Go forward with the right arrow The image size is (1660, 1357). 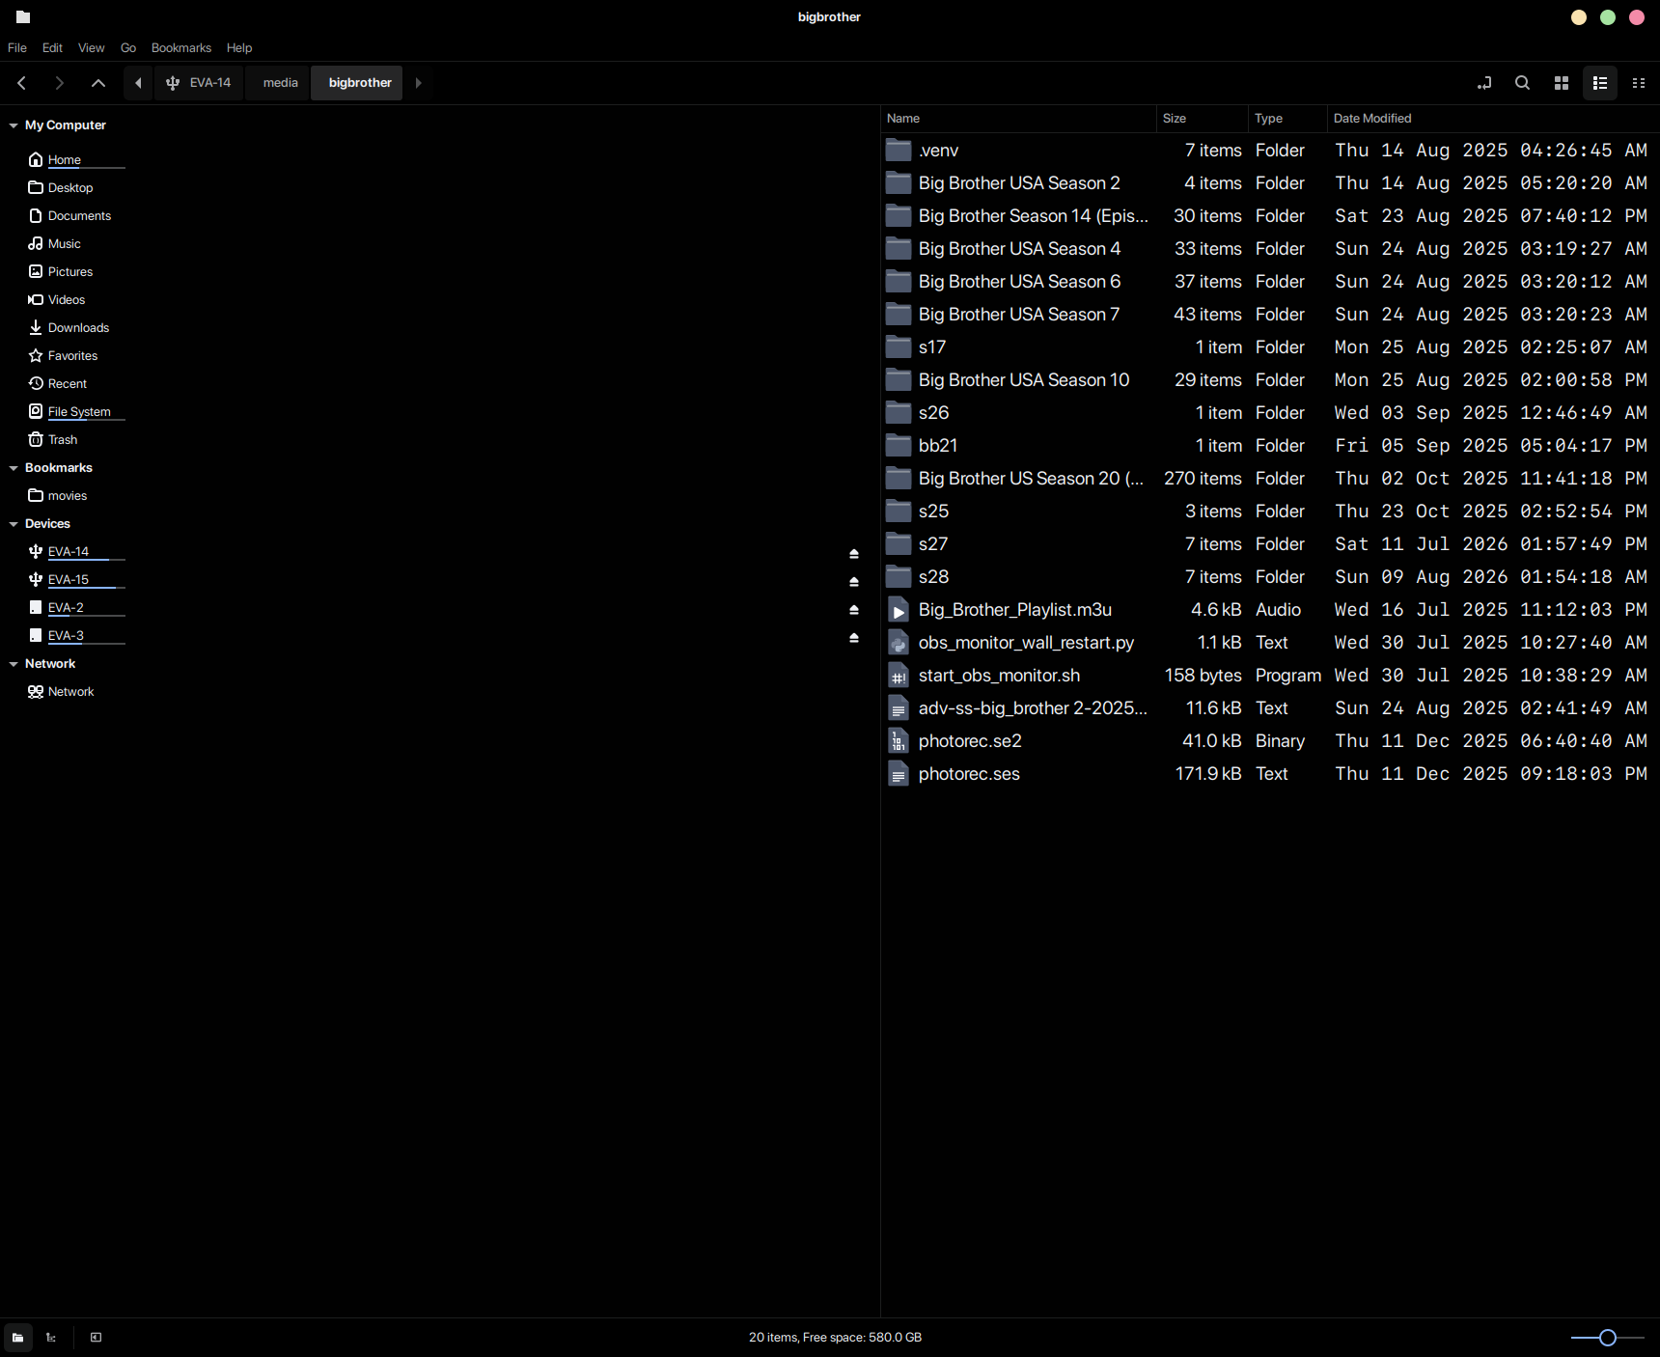(59, 83)
